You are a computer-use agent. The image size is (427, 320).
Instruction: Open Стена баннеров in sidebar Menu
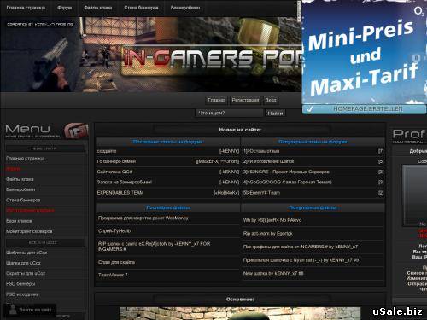pyautogui.click(x=23, y=201)
